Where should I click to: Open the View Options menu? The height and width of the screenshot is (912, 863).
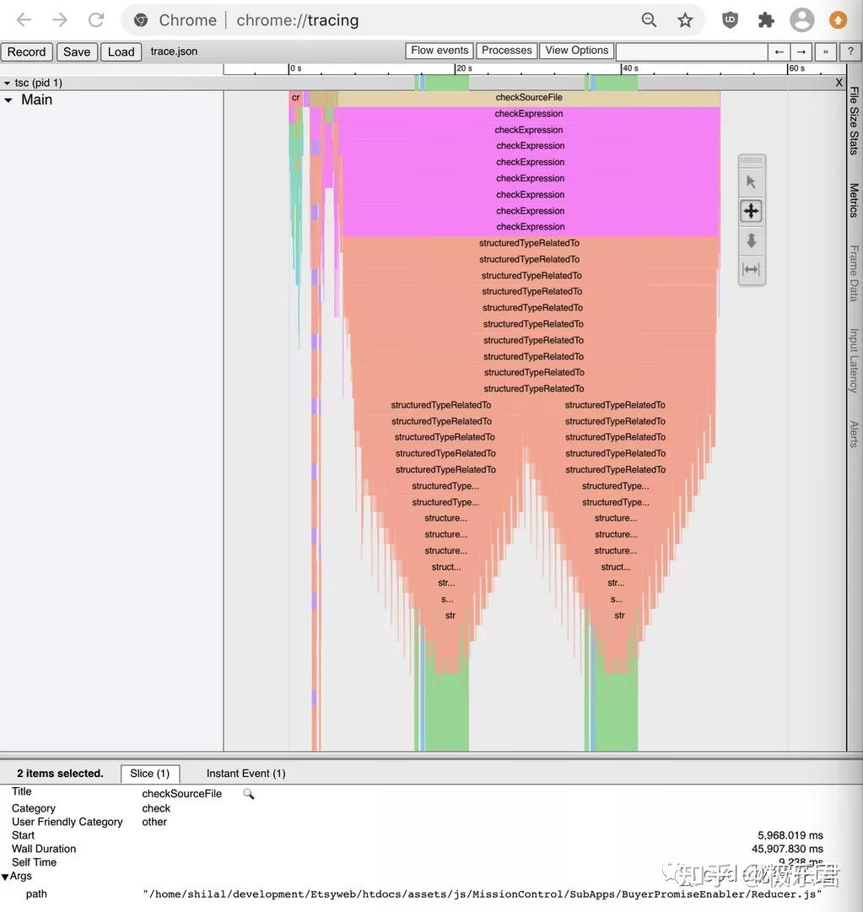(x=576, y=50)
